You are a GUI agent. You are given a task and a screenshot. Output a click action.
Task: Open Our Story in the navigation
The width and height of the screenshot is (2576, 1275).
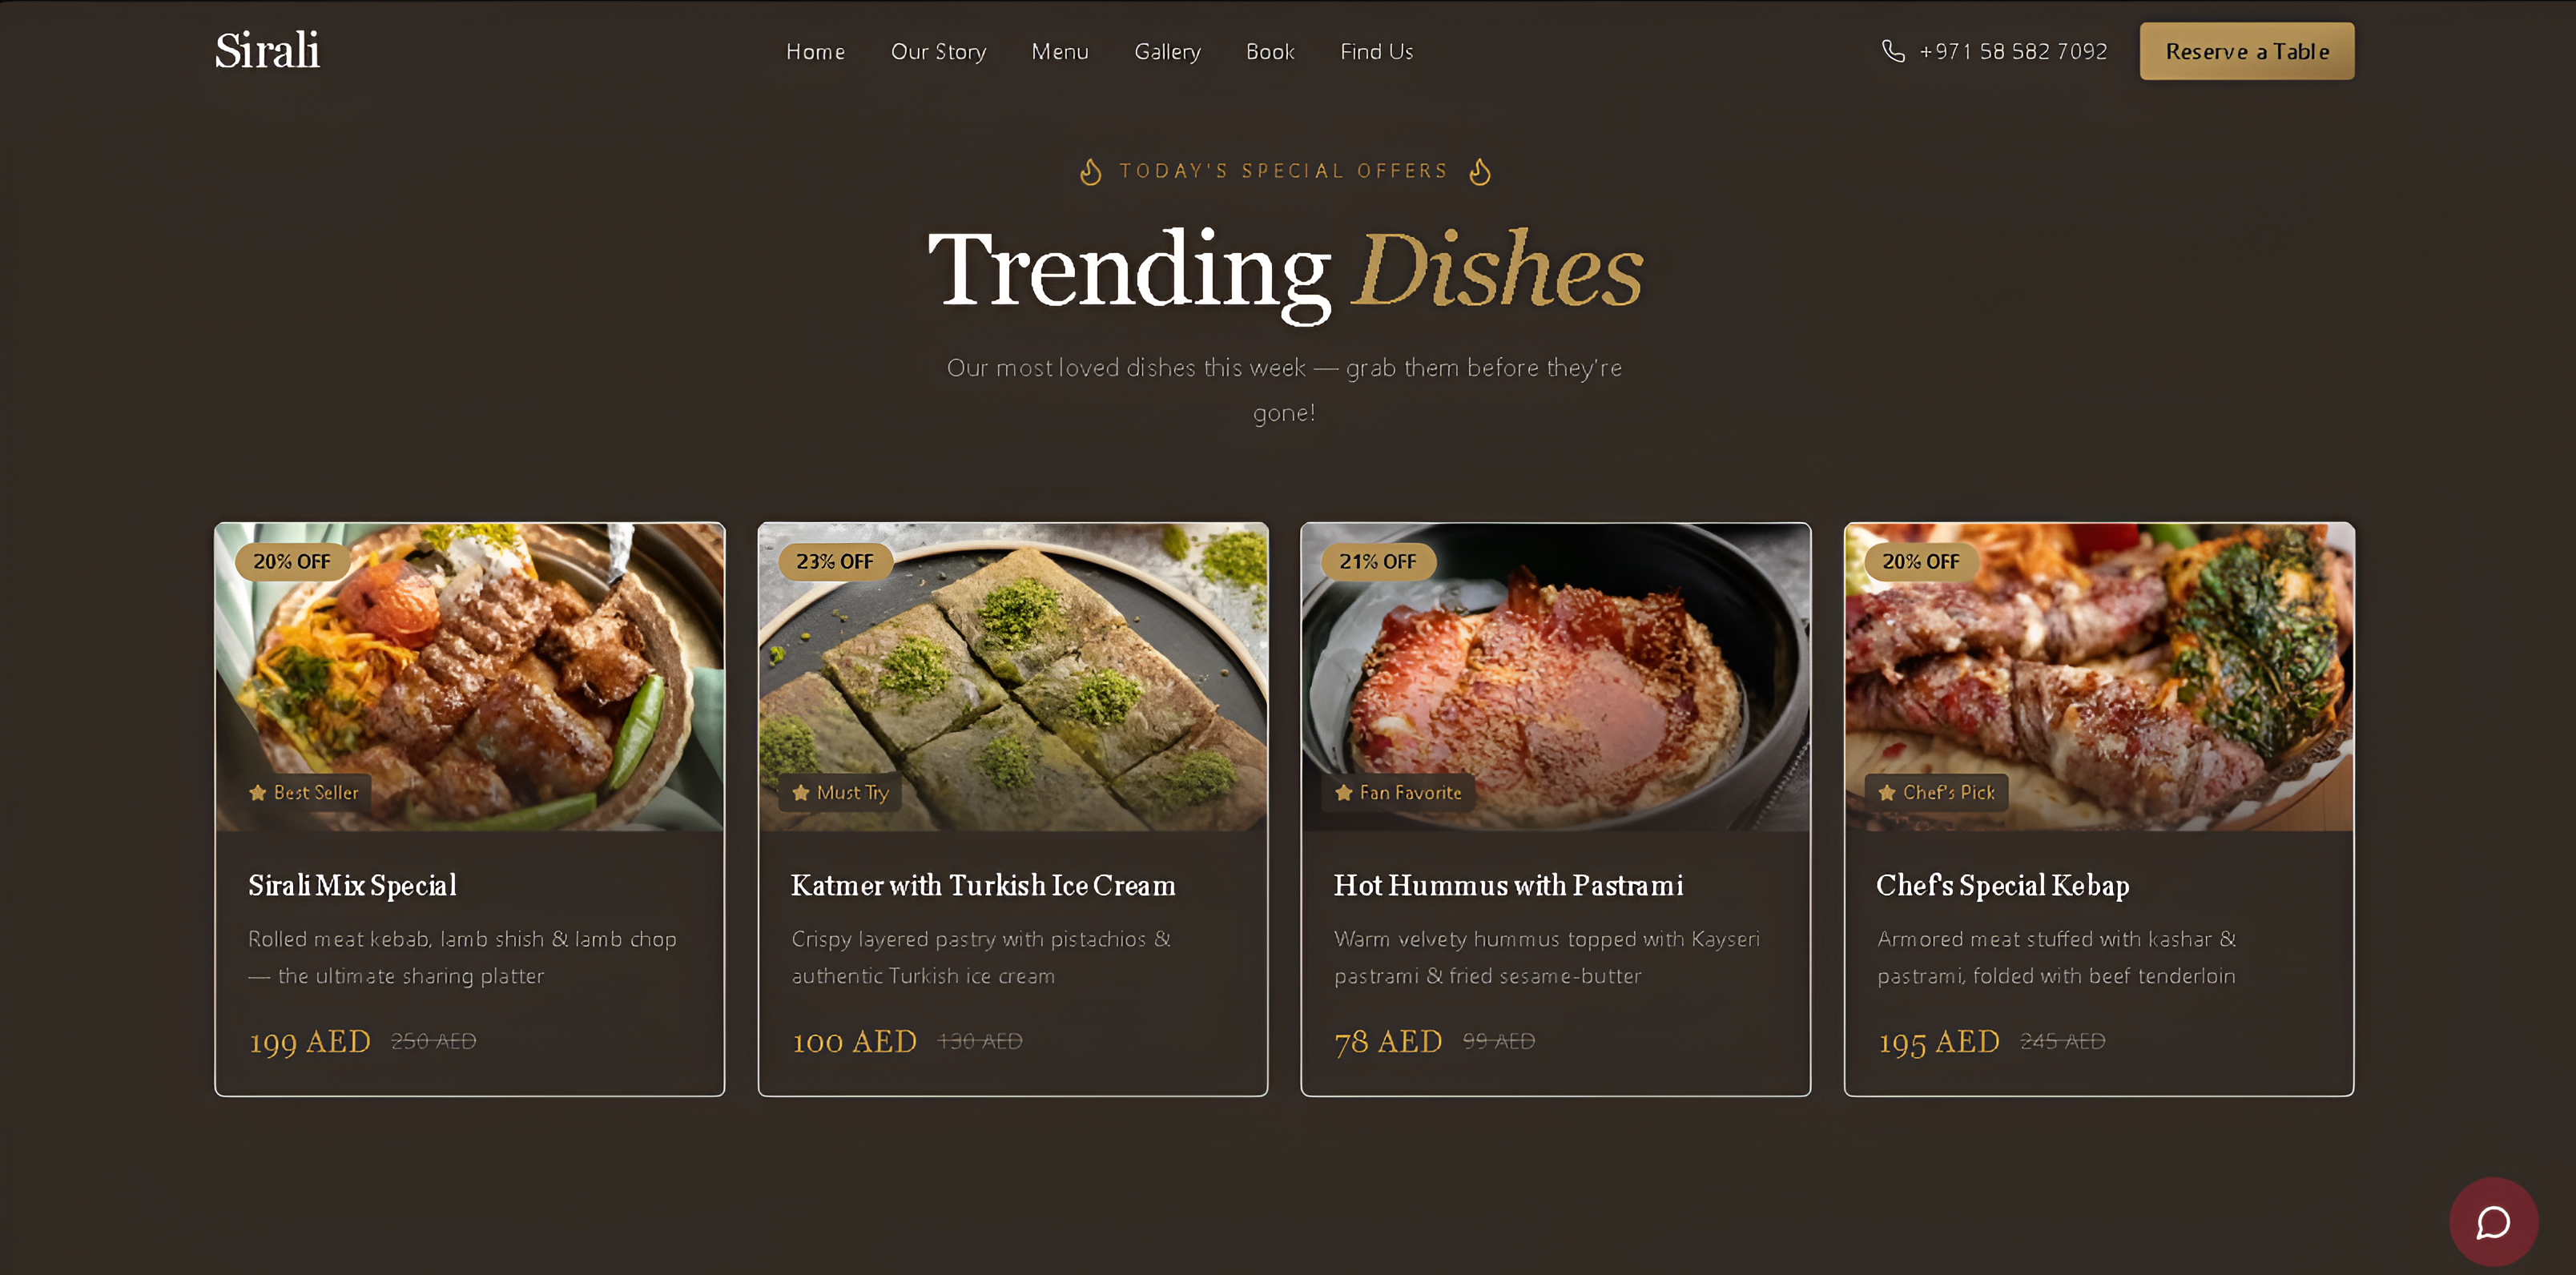[938, 51]
